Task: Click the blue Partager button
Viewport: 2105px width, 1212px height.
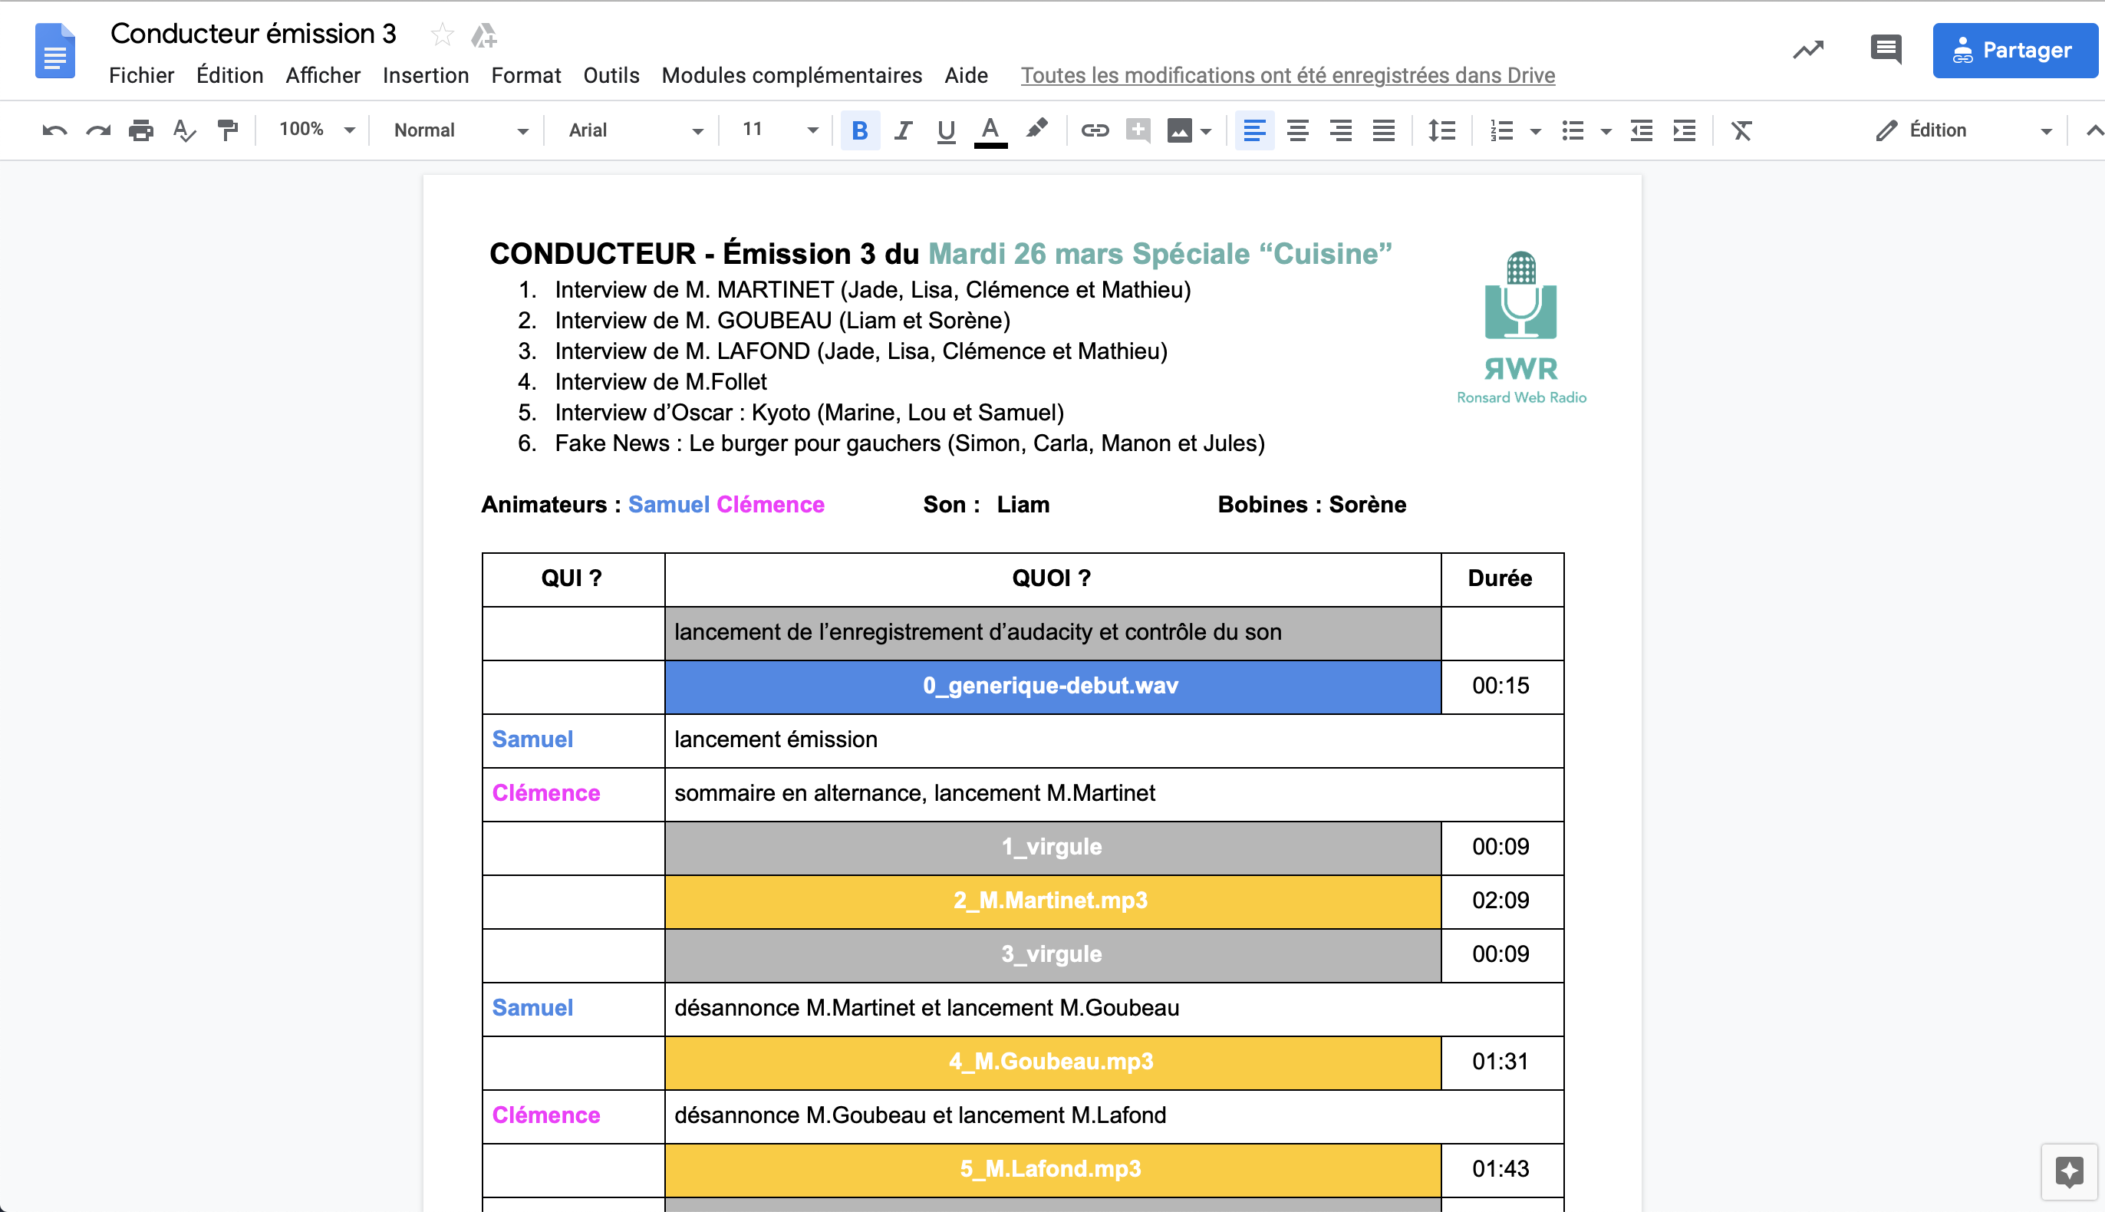Action: click(x=2014, y=50)
